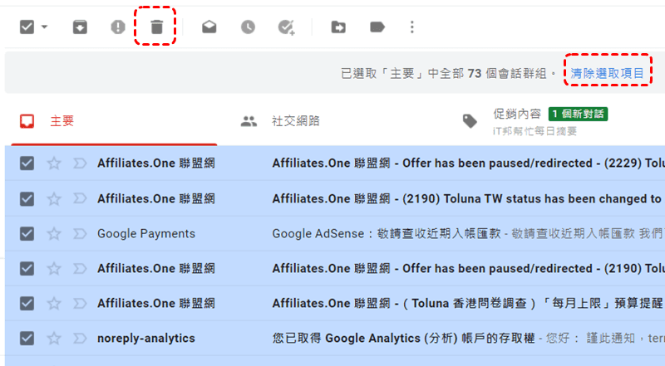Click 清除選取項目 link
665x366 pixels.
click(x=607, y=73)
